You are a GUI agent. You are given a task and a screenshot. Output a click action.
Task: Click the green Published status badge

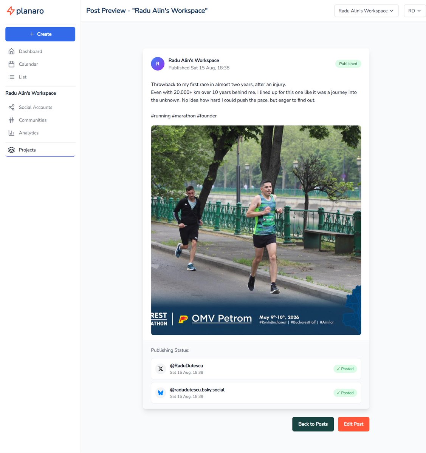coord(348,64)
